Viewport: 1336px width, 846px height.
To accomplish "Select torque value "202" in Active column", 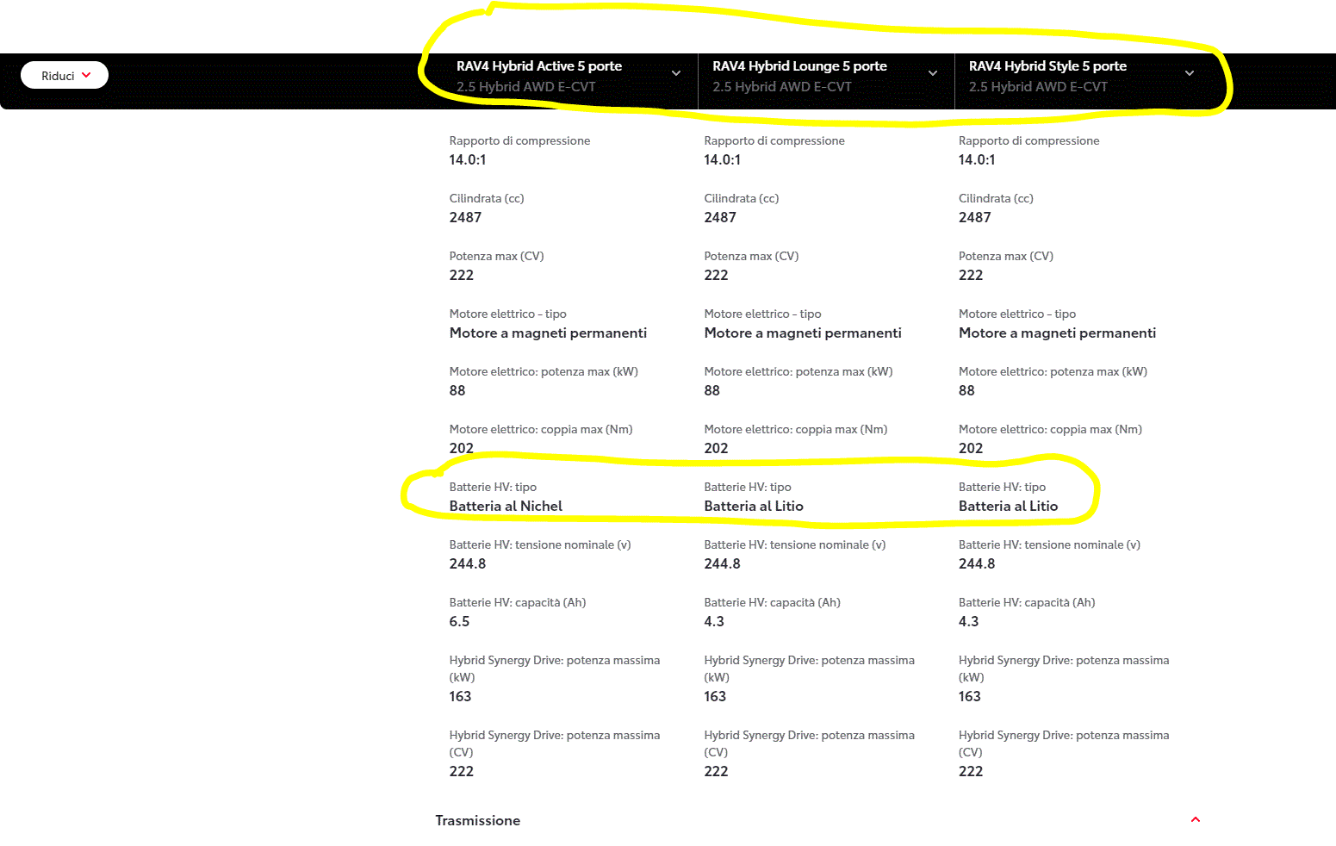I will 462,449.
